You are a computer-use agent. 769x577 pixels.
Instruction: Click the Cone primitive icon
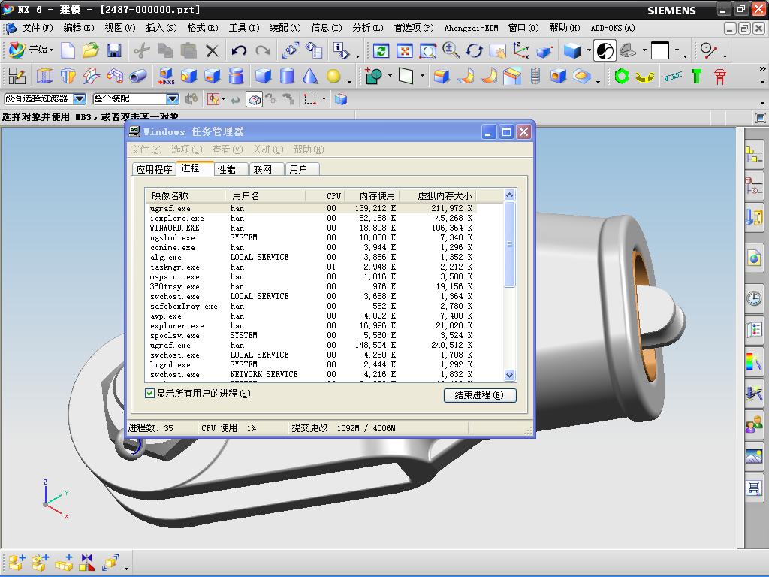click(309, 76)
